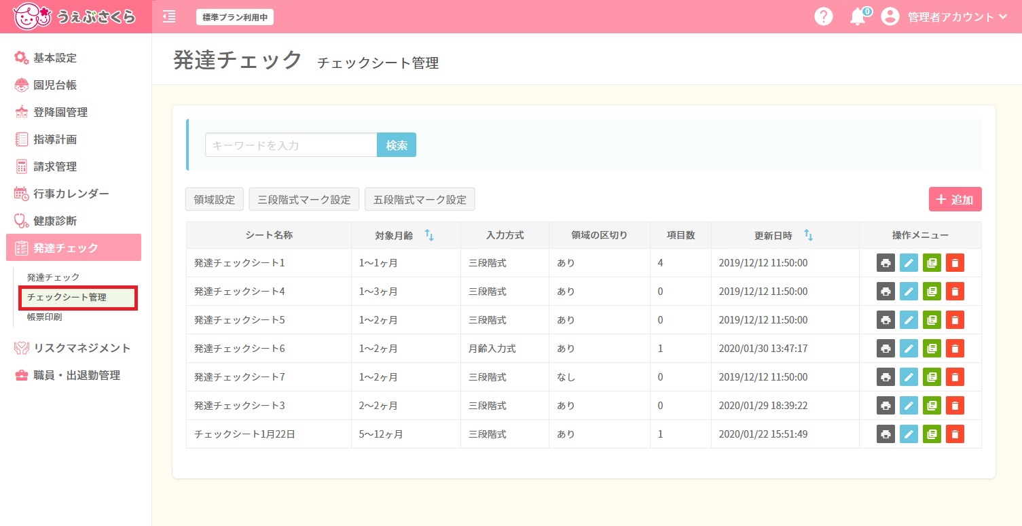The image size is (1022, 526).
Task: Copy 発達チェックシート4 with the green icon
Action: point(932,292)
